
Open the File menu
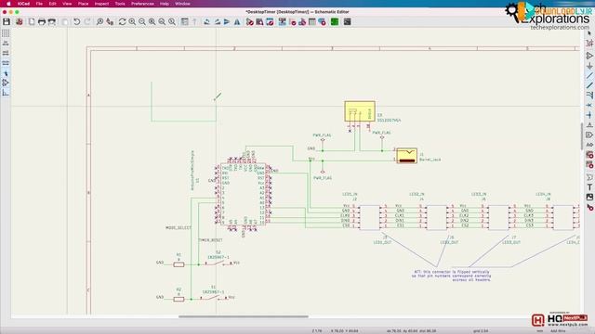click(x=39, y=4)
